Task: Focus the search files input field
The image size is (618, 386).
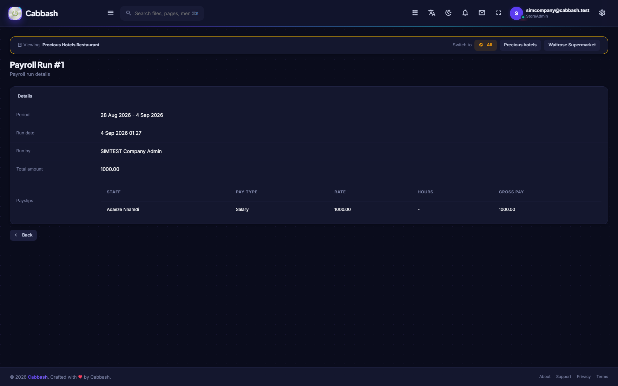Action: (x=162, y=13)
